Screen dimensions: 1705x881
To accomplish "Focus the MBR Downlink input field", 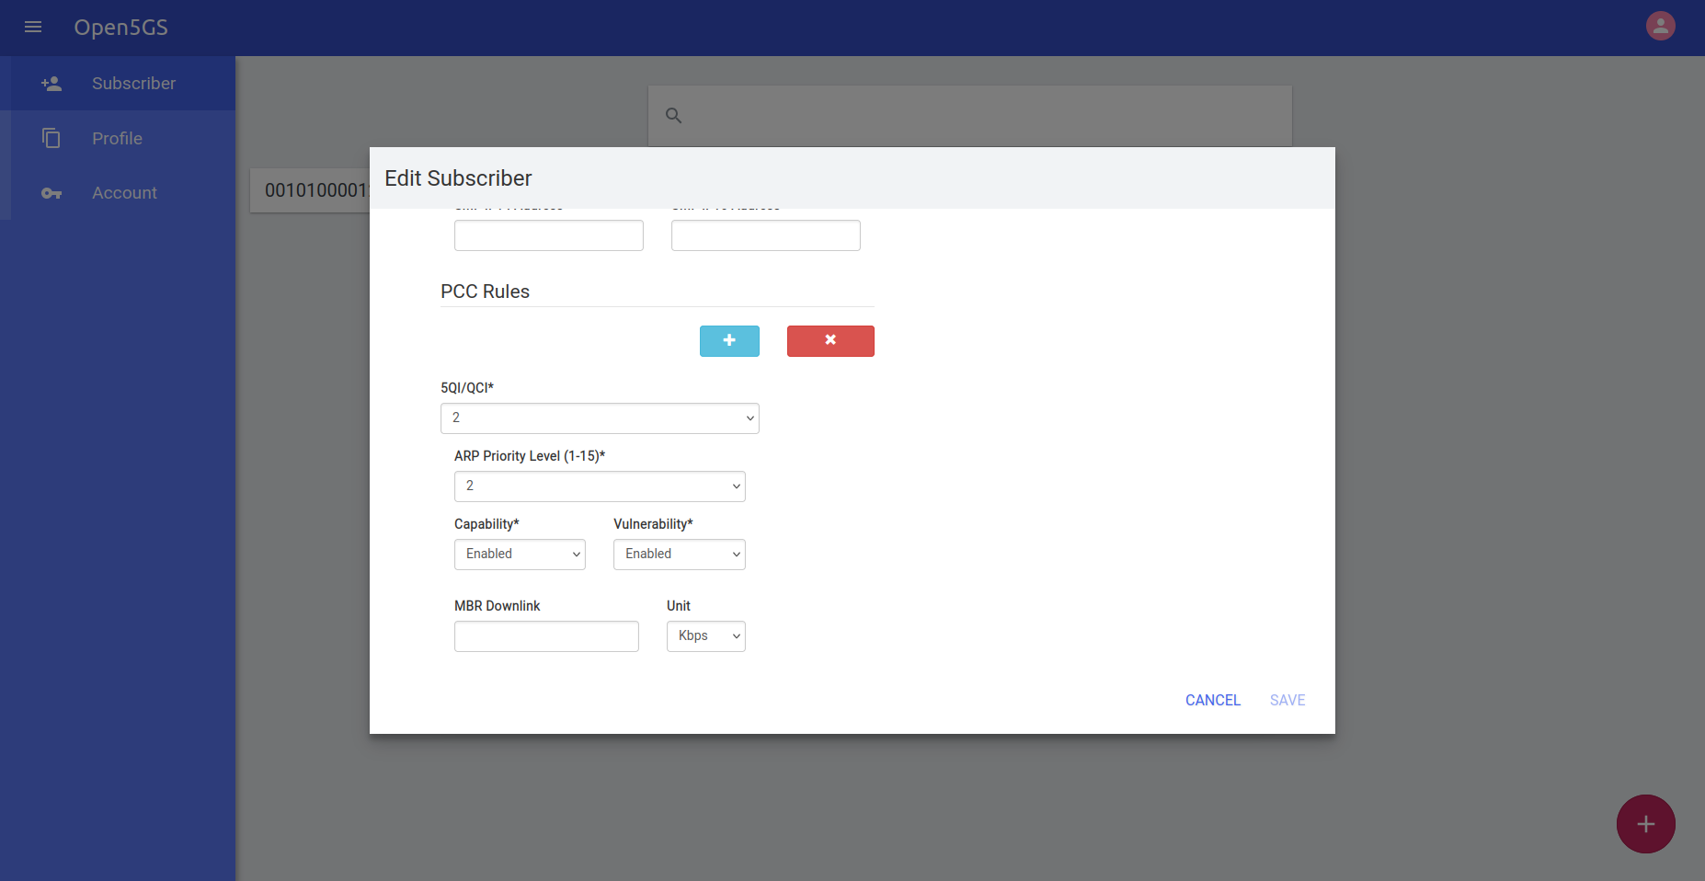I will [546, 636].
